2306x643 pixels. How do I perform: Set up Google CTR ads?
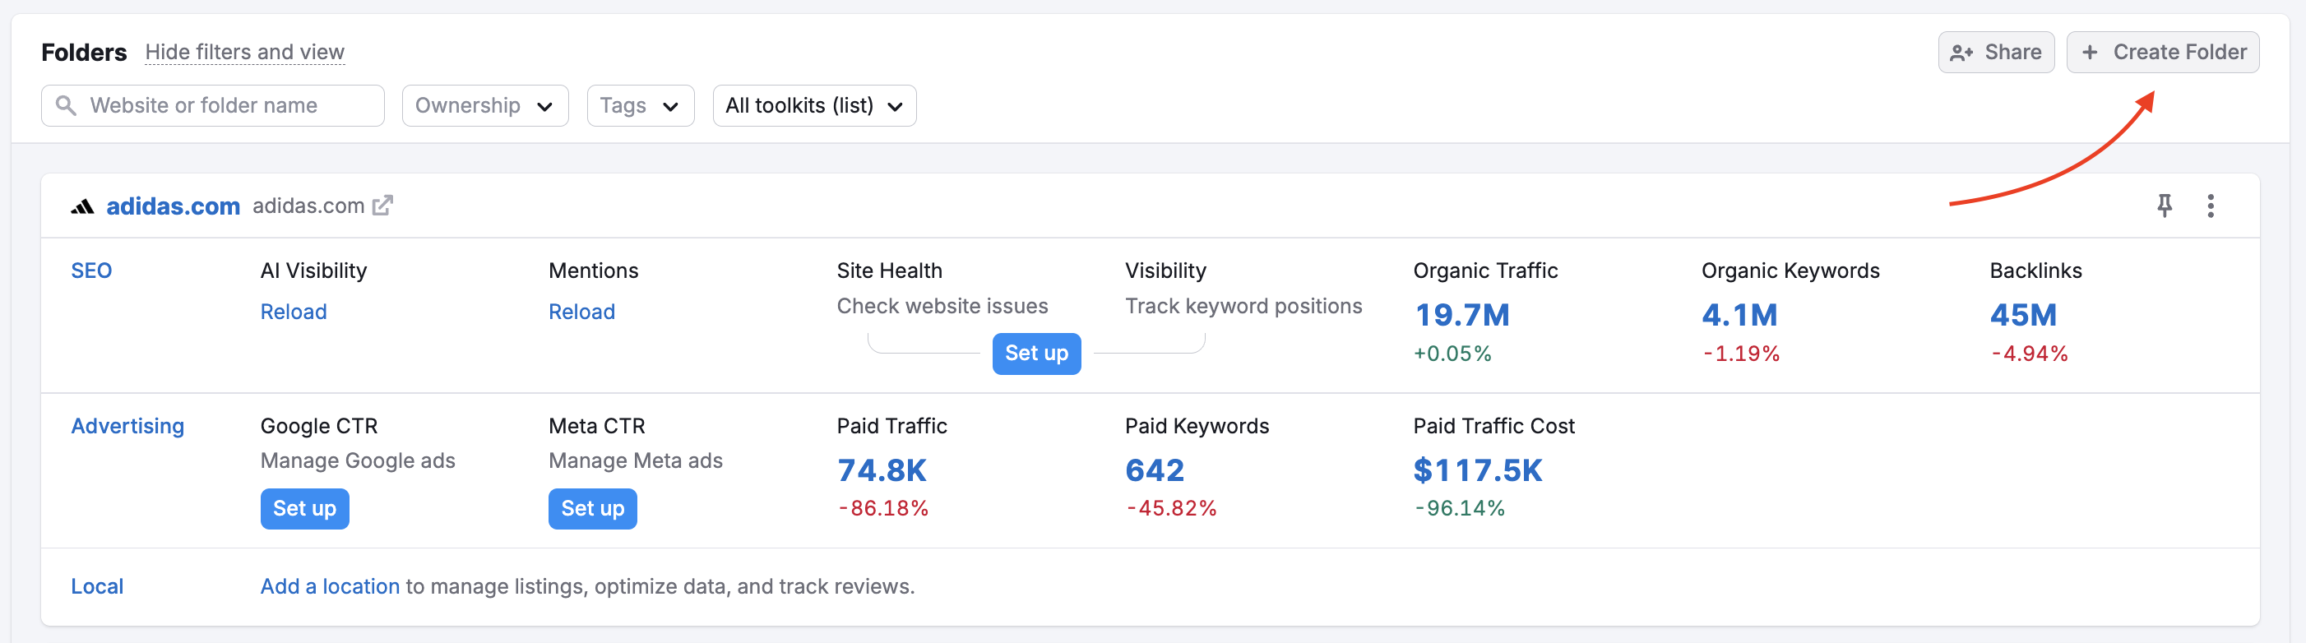click(304, 508)
